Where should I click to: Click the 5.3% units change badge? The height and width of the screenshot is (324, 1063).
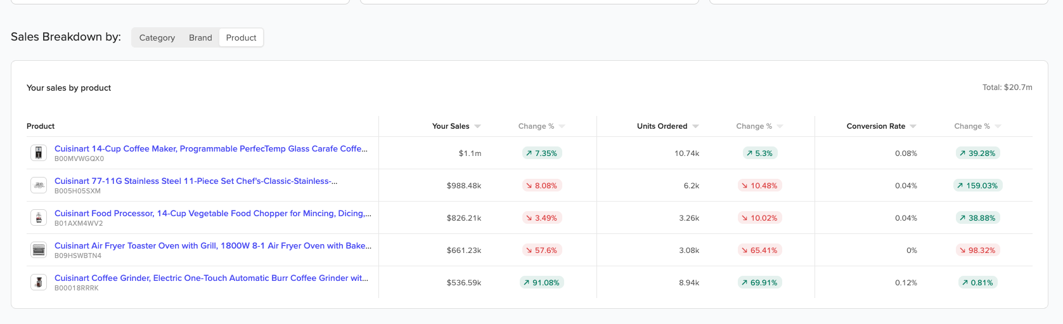coord(759,153)
